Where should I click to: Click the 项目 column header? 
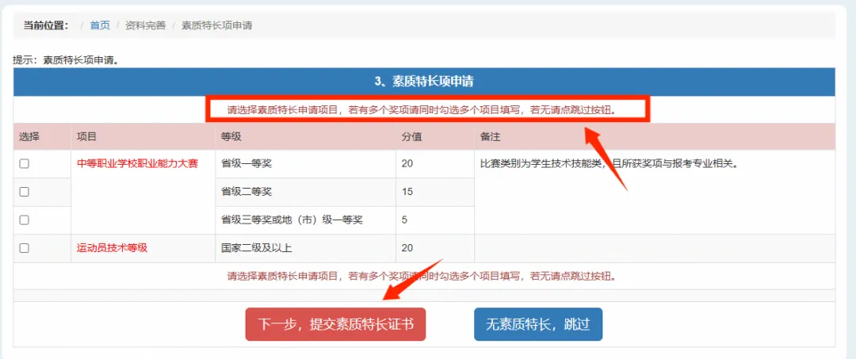point(86,136)
